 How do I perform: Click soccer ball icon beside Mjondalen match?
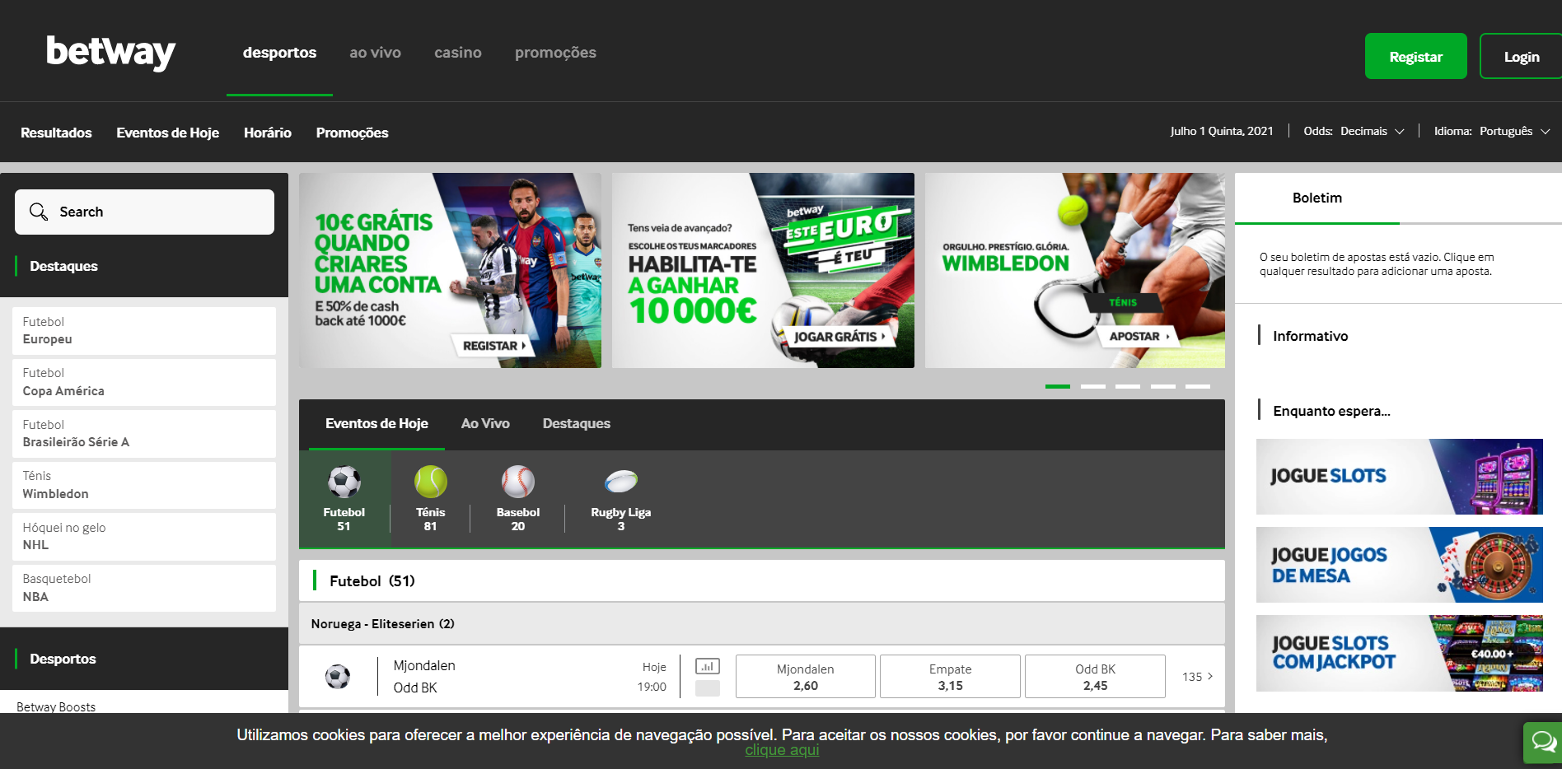click(x=338, y=677)
